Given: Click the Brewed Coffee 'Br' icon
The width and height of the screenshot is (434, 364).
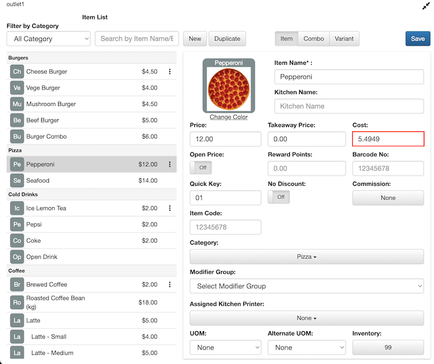Looking at the screenshot, I should tap(17, 285).
